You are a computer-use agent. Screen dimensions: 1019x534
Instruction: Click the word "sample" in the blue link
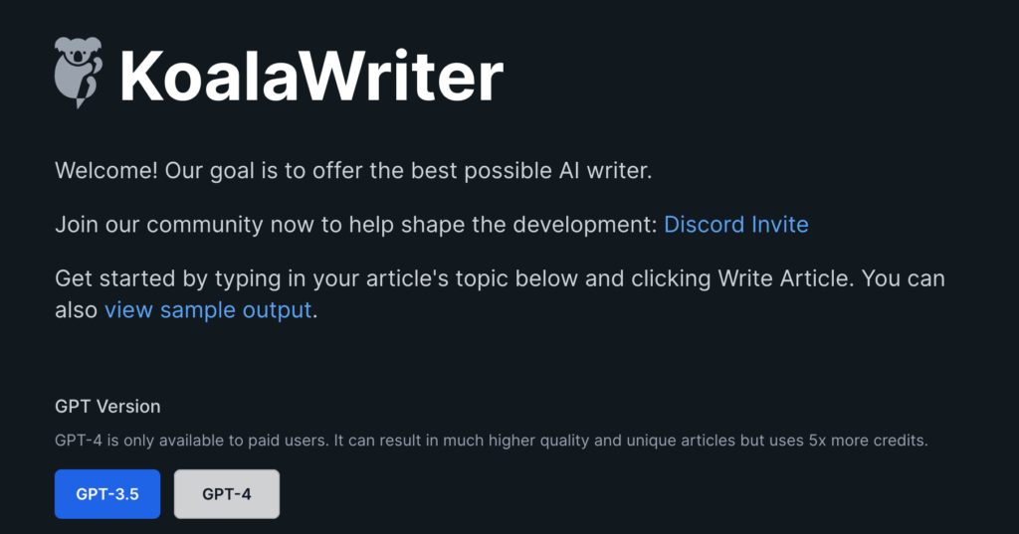(198, 310)
